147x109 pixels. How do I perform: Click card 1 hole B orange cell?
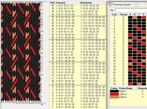135,17
